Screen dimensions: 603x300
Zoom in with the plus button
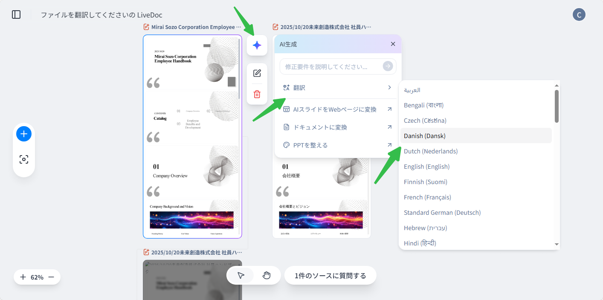click(x=23, y=277)
